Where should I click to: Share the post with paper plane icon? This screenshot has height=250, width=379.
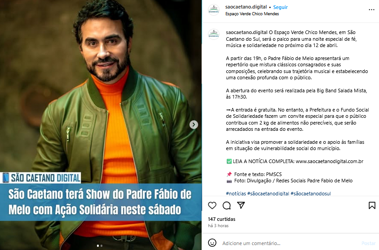[241, 205]
